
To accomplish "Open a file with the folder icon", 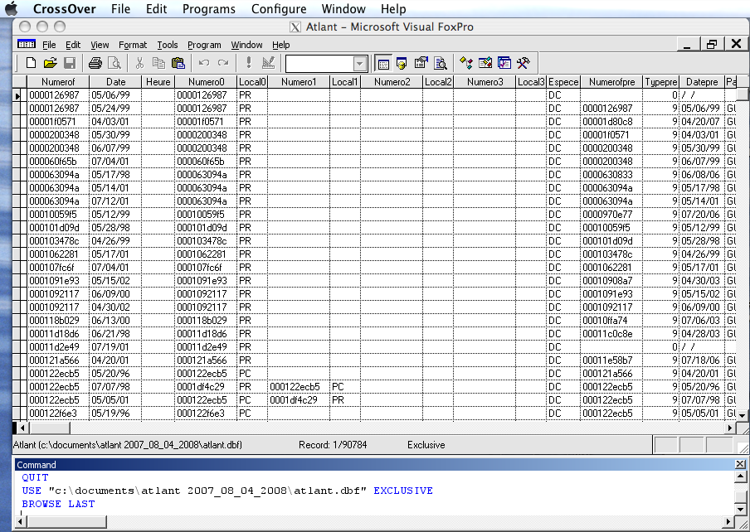I will [x=51, y=63].
